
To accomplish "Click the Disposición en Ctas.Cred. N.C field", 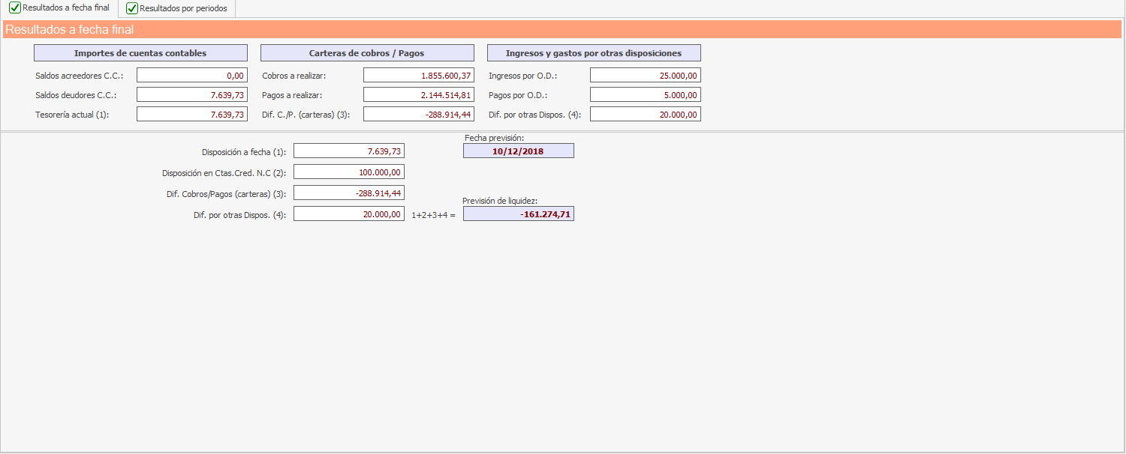I will (x=349, y=172).
